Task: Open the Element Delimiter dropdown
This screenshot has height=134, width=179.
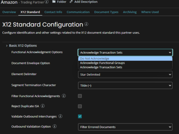Action: coord(125,74)
